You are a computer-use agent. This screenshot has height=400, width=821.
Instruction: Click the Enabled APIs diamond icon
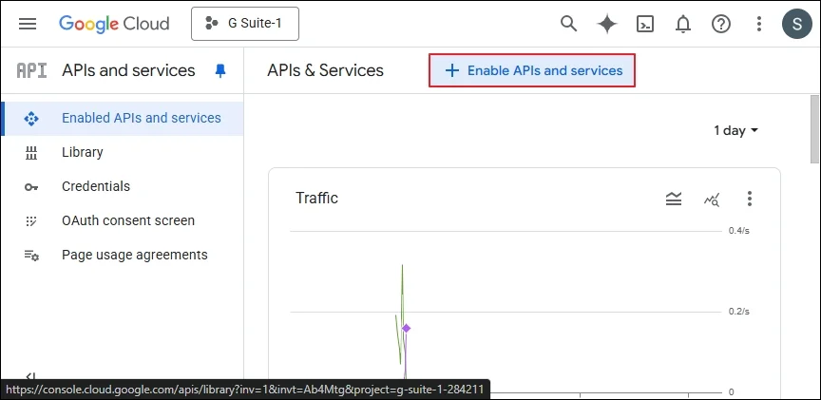click(x=31, y=119)
